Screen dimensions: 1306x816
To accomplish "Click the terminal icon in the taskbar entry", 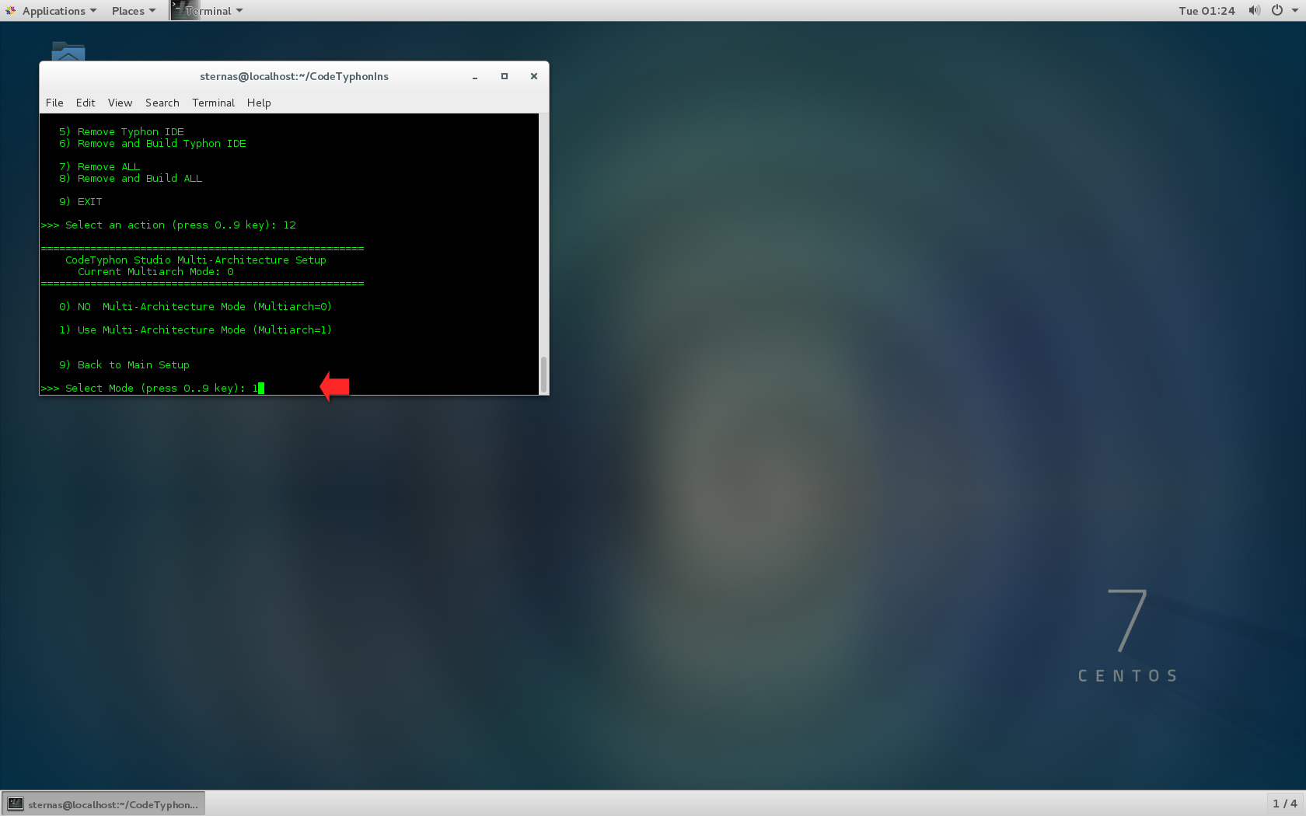I will (x=16, y=804).
